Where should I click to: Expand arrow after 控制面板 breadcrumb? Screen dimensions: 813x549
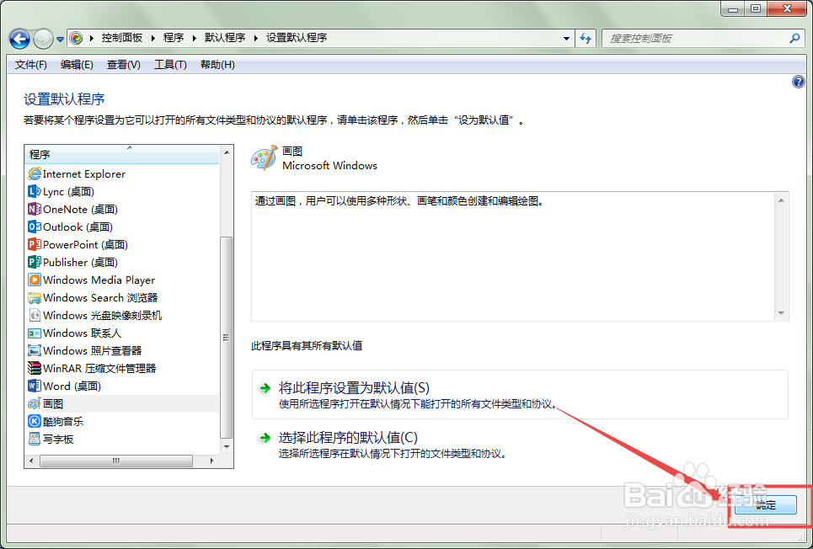click(x=153, y=38)
